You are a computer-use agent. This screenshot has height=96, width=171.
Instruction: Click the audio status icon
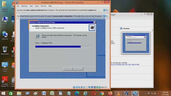pos(79,87)
